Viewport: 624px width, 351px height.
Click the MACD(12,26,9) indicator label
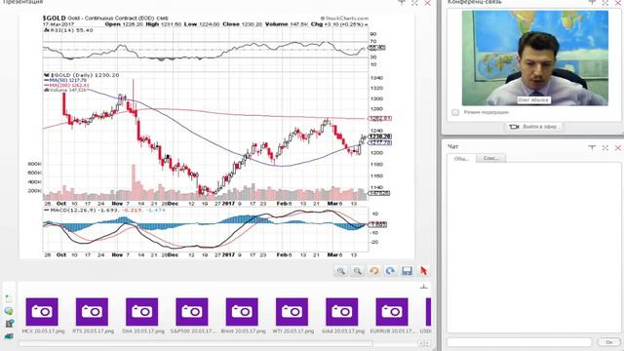coord(71,211)
